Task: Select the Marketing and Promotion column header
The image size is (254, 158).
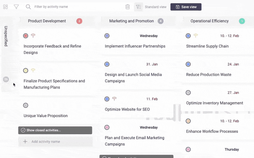Action: pos(131,21)
